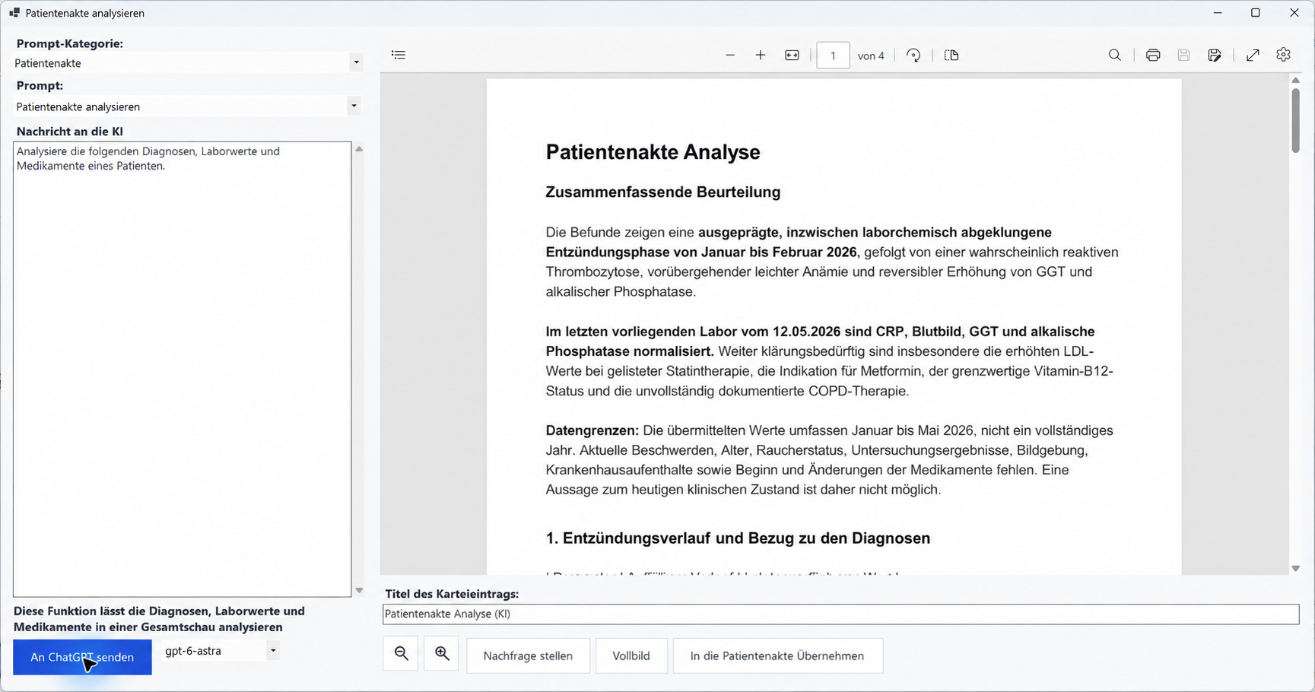
Task: Fit PDF page to width
Action: coord(792,55)
